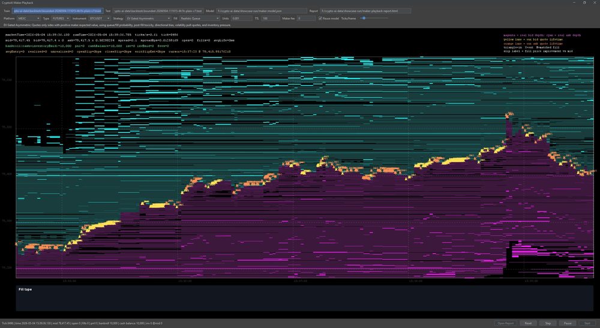The width and height of the screenshot is (600, 328).
Task: Expand the Strategy dropdown EV Gated Asymmetric
Action: pos(148,19)
